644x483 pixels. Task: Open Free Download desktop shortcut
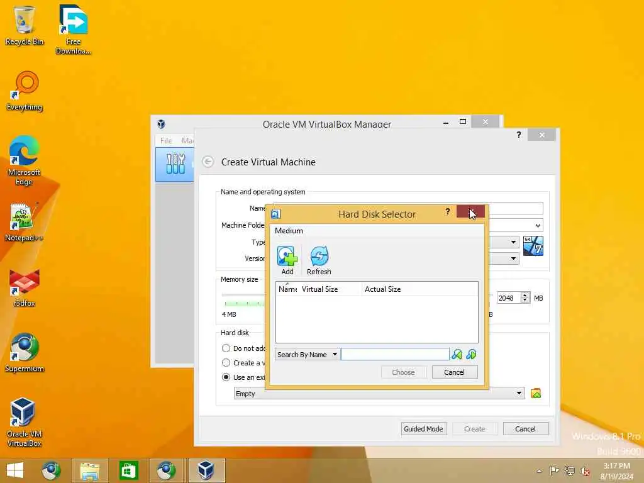pos(73,30)
